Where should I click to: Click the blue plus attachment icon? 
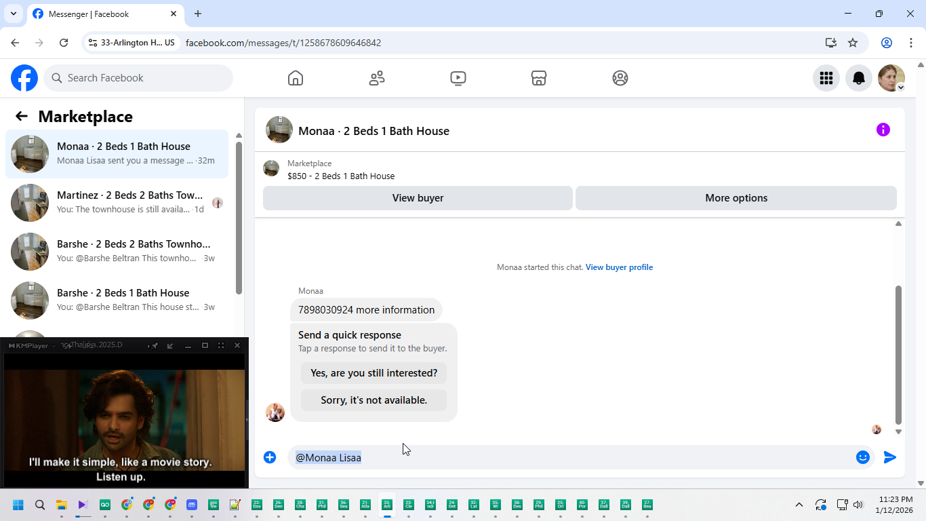pyautogui.click(x=270, y=457)
